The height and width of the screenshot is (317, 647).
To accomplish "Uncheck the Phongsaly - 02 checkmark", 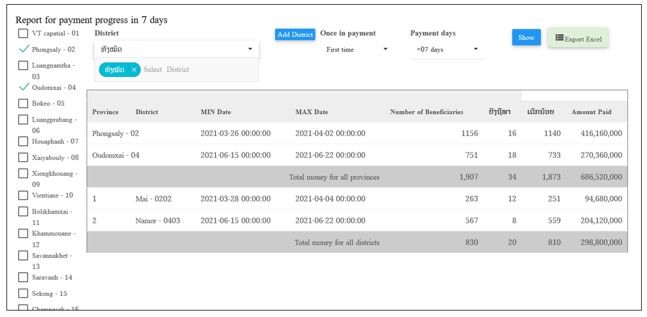I will (24, 49).
